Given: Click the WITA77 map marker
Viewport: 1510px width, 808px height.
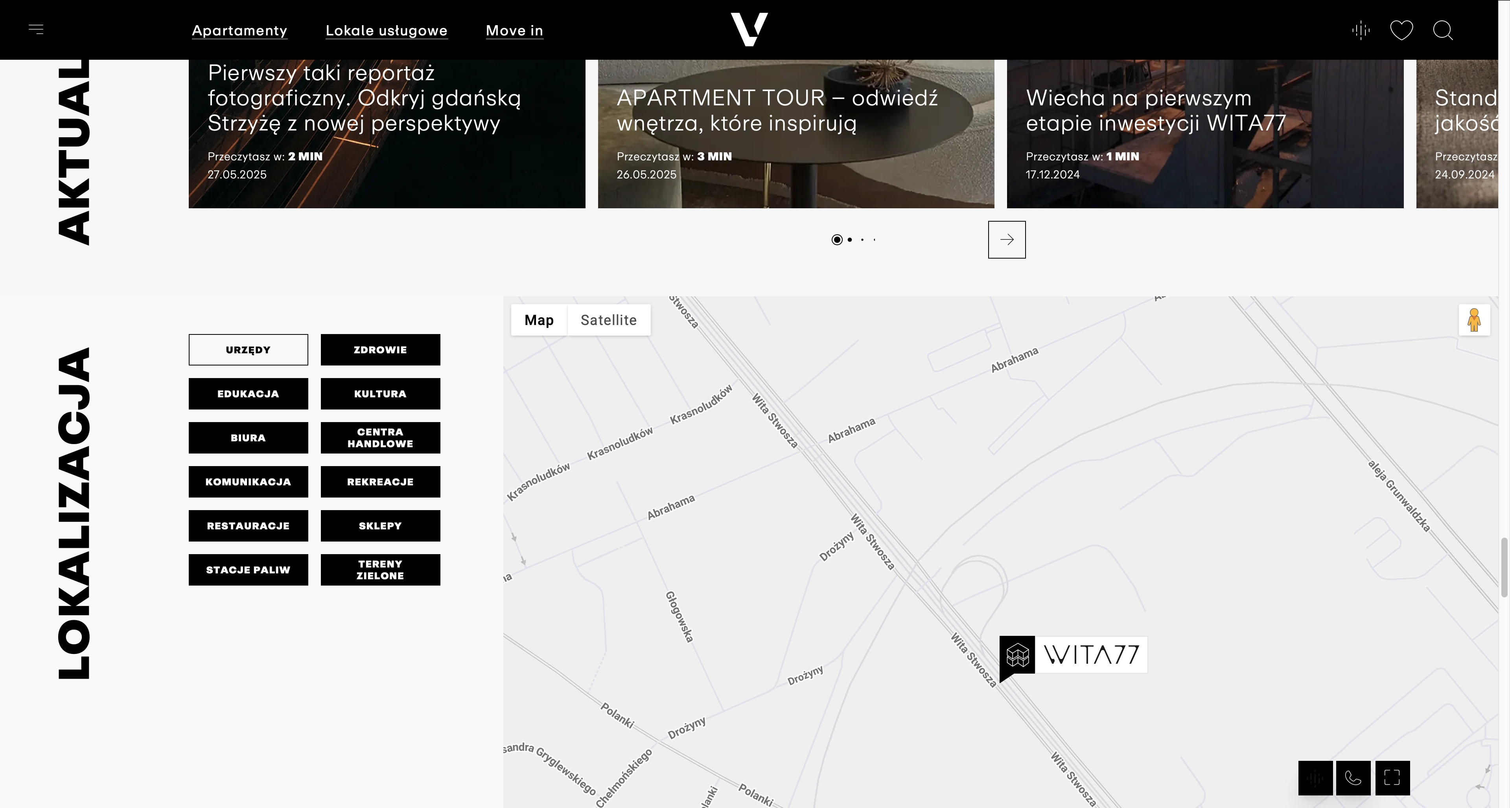Looking at the screenshot, I should [1073, 654].
